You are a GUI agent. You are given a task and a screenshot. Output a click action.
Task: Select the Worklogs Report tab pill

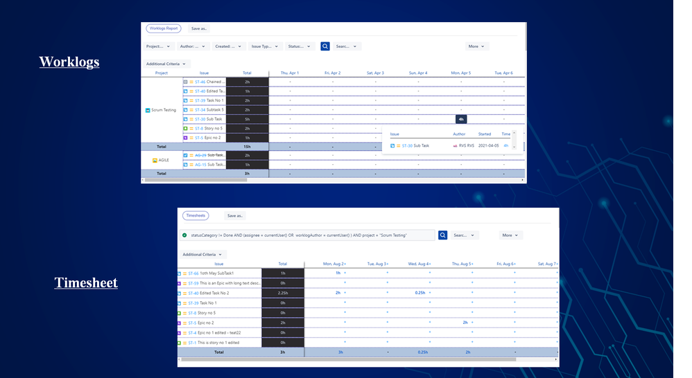click(163, 28)
